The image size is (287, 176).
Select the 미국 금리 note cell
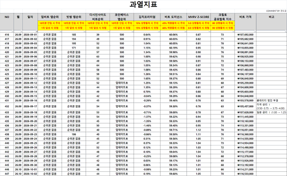[x=271, y=106]
